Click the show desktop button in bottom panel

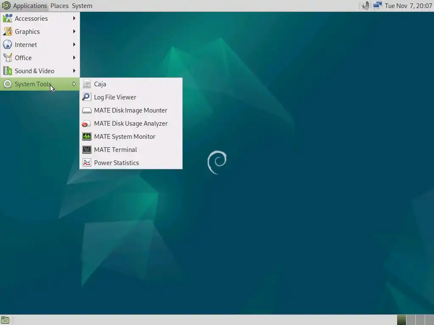pos(5,320)
